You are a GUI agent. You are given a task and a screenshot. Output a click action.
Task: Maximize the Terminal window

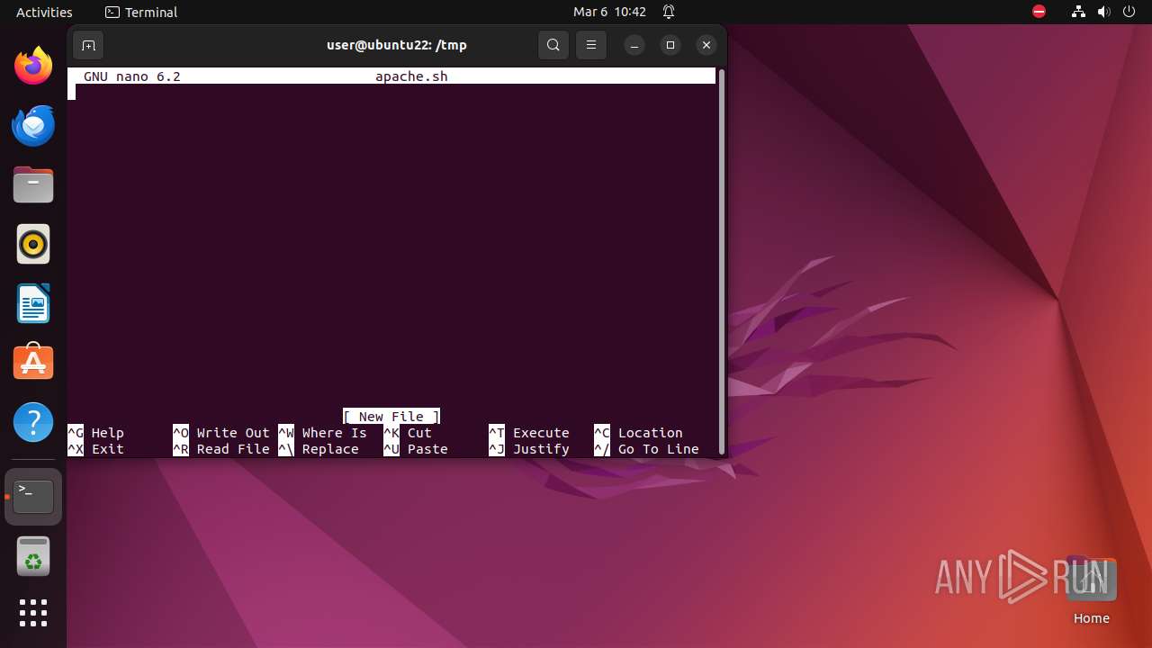(670, 45)
